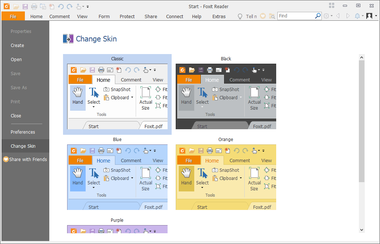Choose the Orange skin thumbnail
Image resolution: width=380 pixels, height=244 pixels.
[x=226, y=177]
